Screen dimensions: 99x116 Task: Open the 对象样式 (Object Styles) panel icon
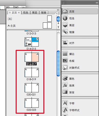tap(65, 68)
